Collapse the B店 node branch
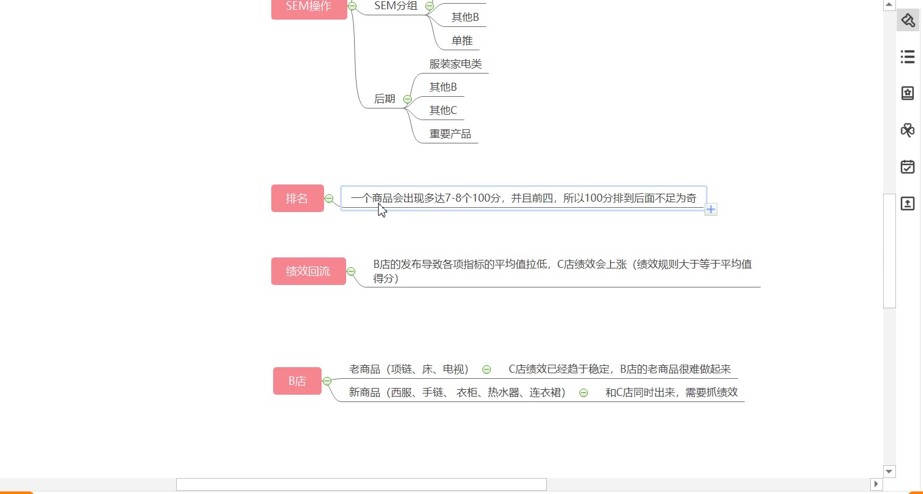 tap(328, 381)
